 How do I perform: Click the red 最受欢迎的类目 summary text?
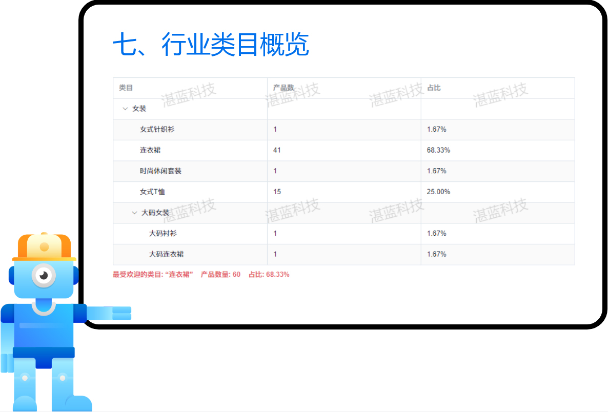201,275
